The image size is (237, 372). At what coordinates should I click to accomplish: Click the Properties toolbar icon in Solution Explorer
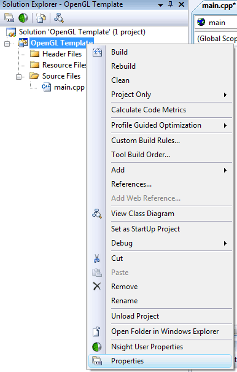click(x=9, y=18)
